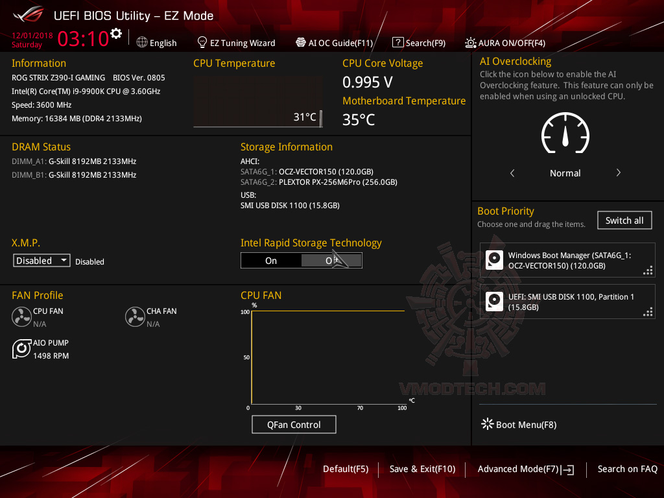Launch the EZ Tuning Wizard

point(236,42)
